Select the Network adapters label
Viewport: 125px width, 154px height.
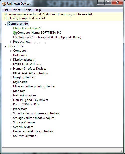point(25,95)
